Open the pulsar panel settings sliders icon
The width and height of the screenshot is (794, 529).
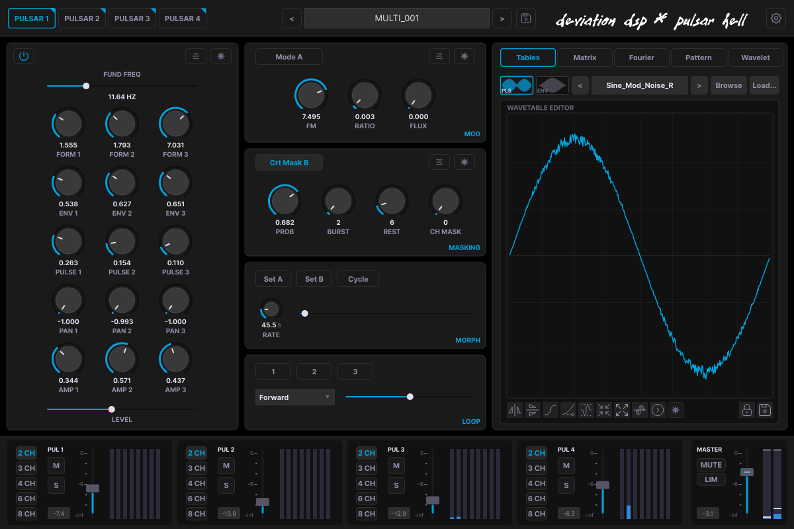click(196, 56)
